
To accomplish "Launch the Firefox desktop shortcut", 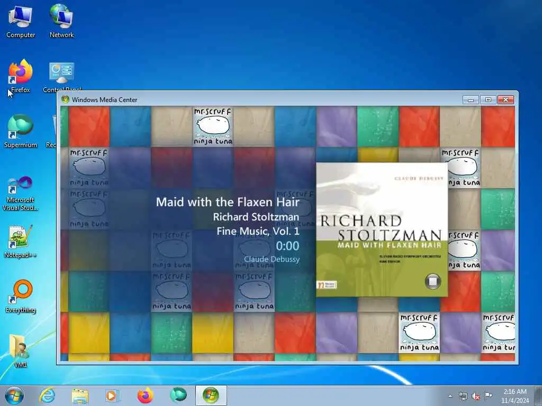I will (21, 76).
